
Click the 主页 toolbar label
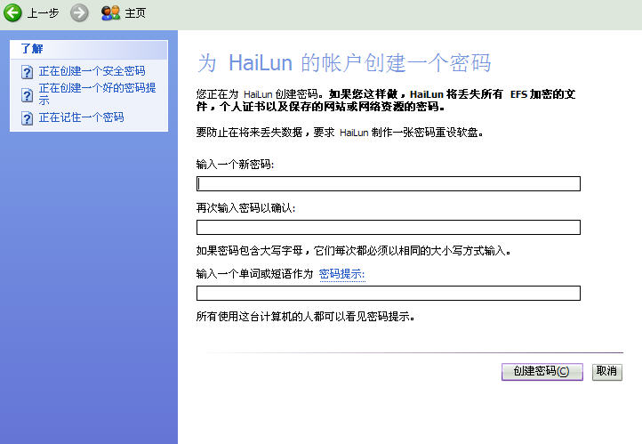[x=135, y=13]
